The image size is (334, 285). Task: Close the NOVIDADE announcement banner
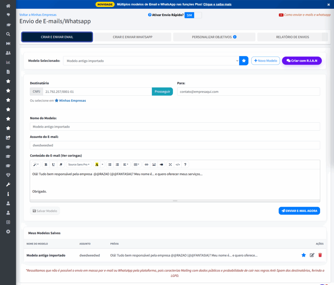click(x=328, y=5)
